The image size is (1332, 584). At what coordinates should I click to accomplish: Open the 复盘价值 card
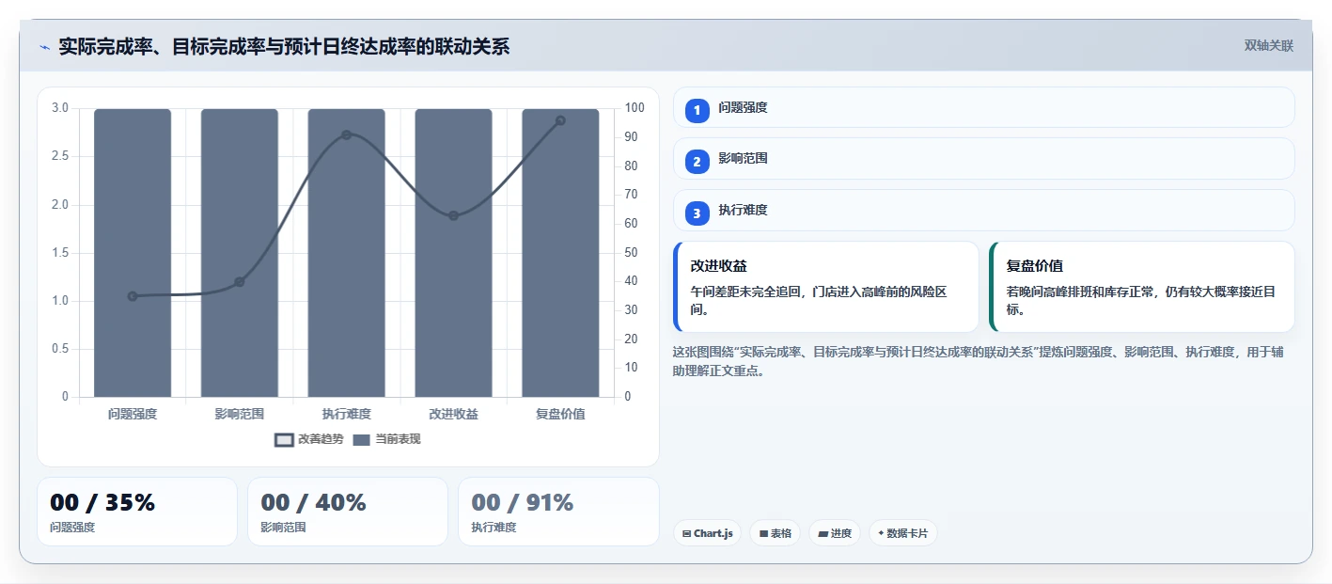point(1142,287)
